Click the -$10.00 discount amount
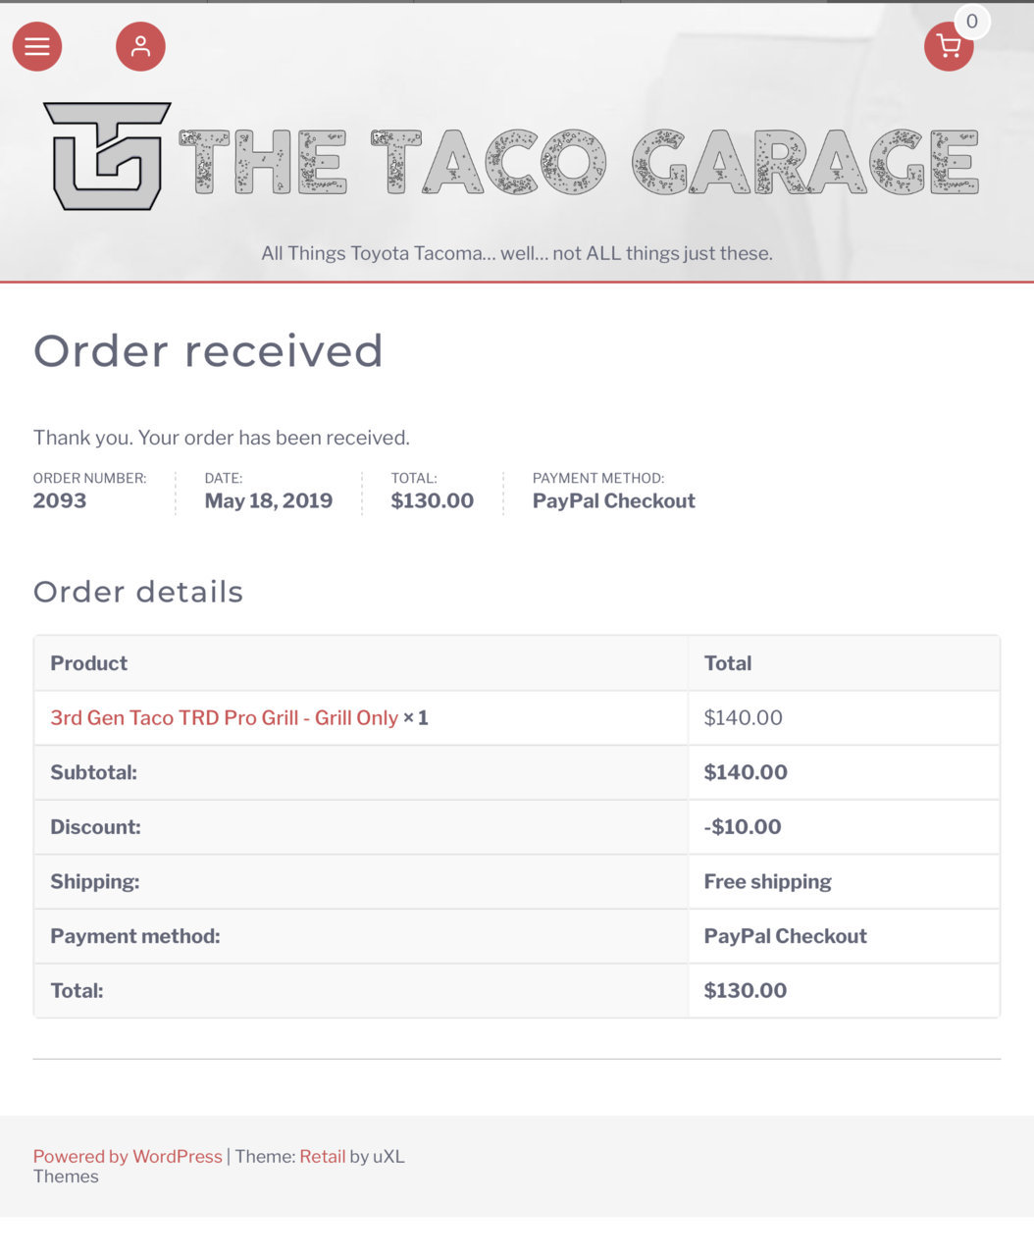 (x=743, y=826)
